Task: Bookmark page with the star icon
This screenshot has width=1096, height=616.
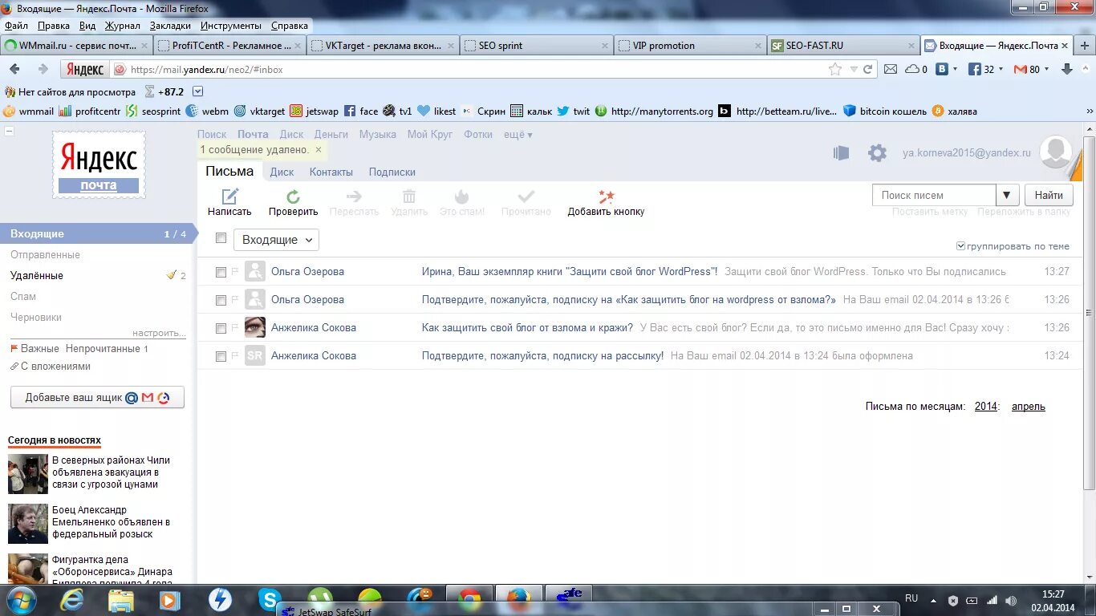Action: [835, 70]
